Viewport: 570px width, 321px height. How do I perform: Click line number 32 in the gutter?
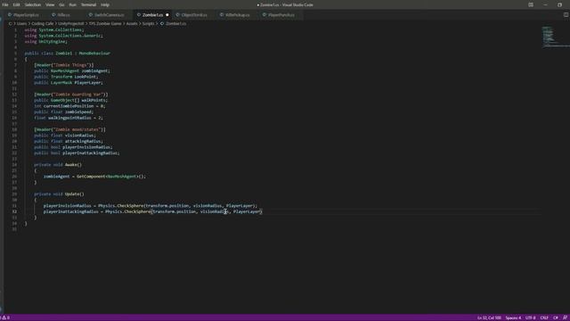click(x=14, y=211)
